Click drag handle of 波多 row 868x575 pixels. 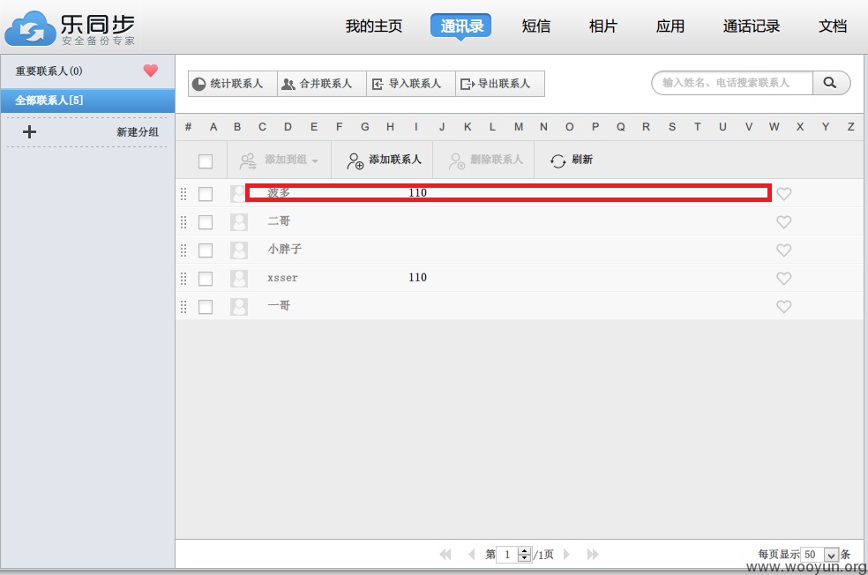183,194
